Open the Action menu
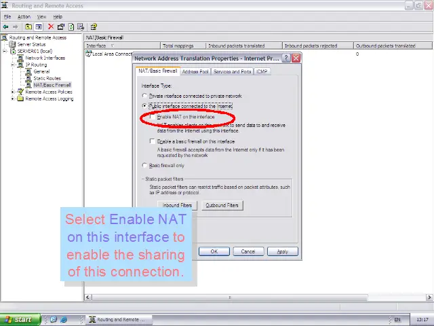 pos(24,16)
